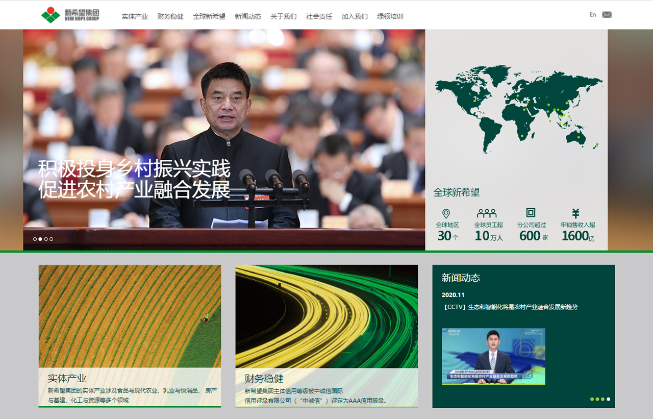653x419 pixels.
Task: Click the New Hope Group logo
Action: (70, 15)
